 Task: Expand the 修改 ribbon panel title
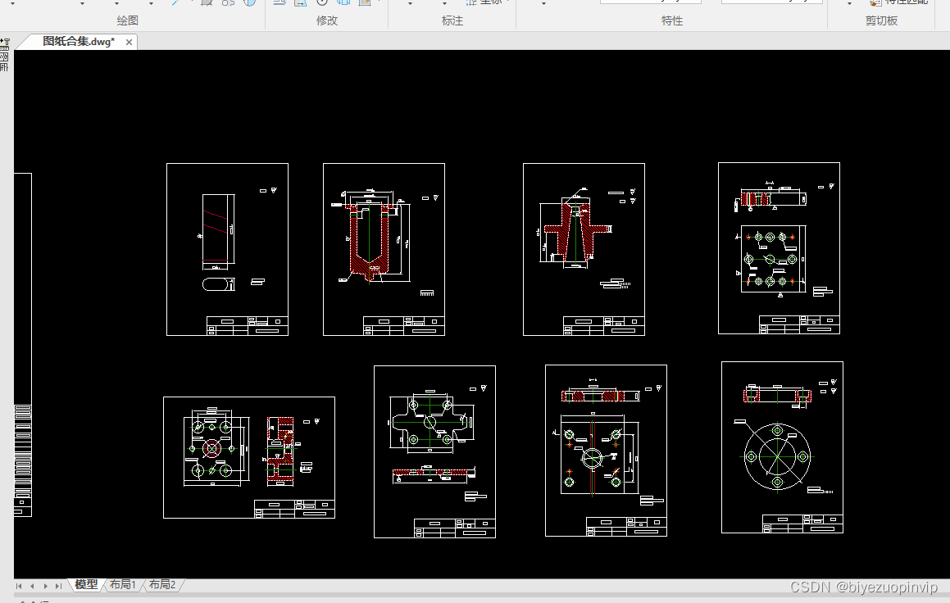pos(326,20)
